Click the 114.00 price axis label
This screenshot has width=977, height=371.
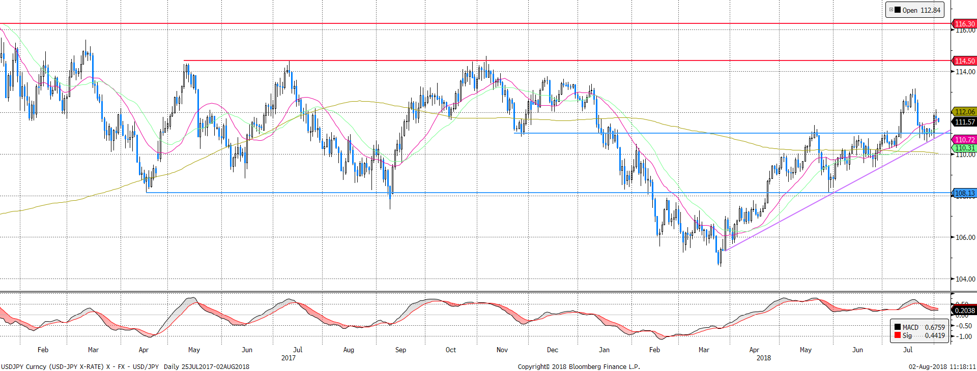965,72
